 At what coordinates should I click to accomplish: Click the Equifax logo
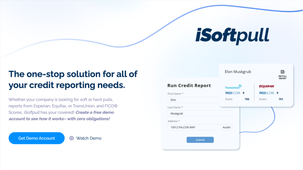coord(267,86)
